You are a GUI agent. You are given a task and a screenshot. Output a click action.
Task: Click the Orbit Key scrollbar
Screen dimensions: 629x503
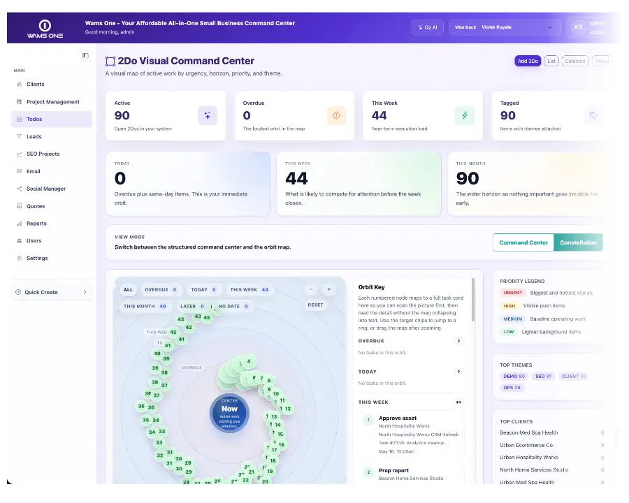coord(473,300)
